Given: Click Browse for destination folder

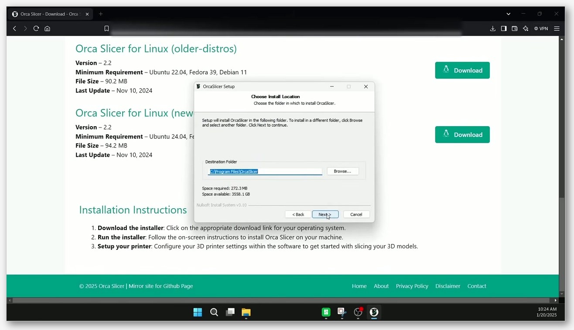Looking at the screenshot, I should pos(343,171).
